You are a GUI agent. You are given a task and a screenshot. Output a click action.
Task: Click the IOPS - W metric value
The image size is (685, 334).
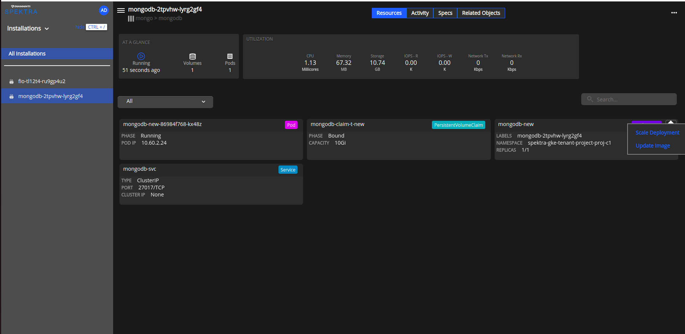[x=445, y=63]
